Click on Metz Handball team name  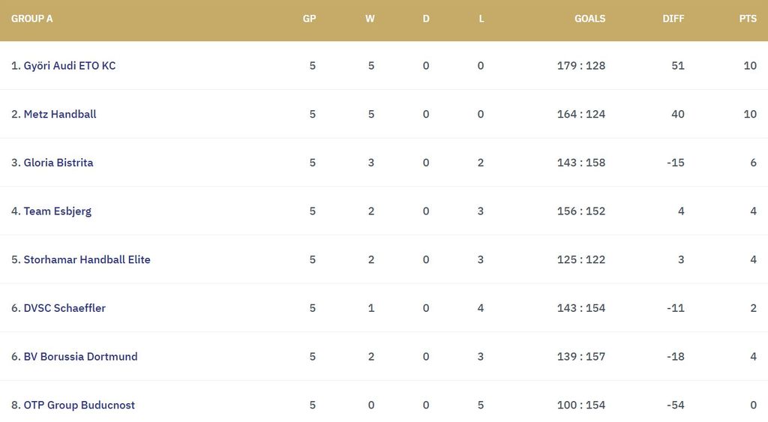(60, 114)
